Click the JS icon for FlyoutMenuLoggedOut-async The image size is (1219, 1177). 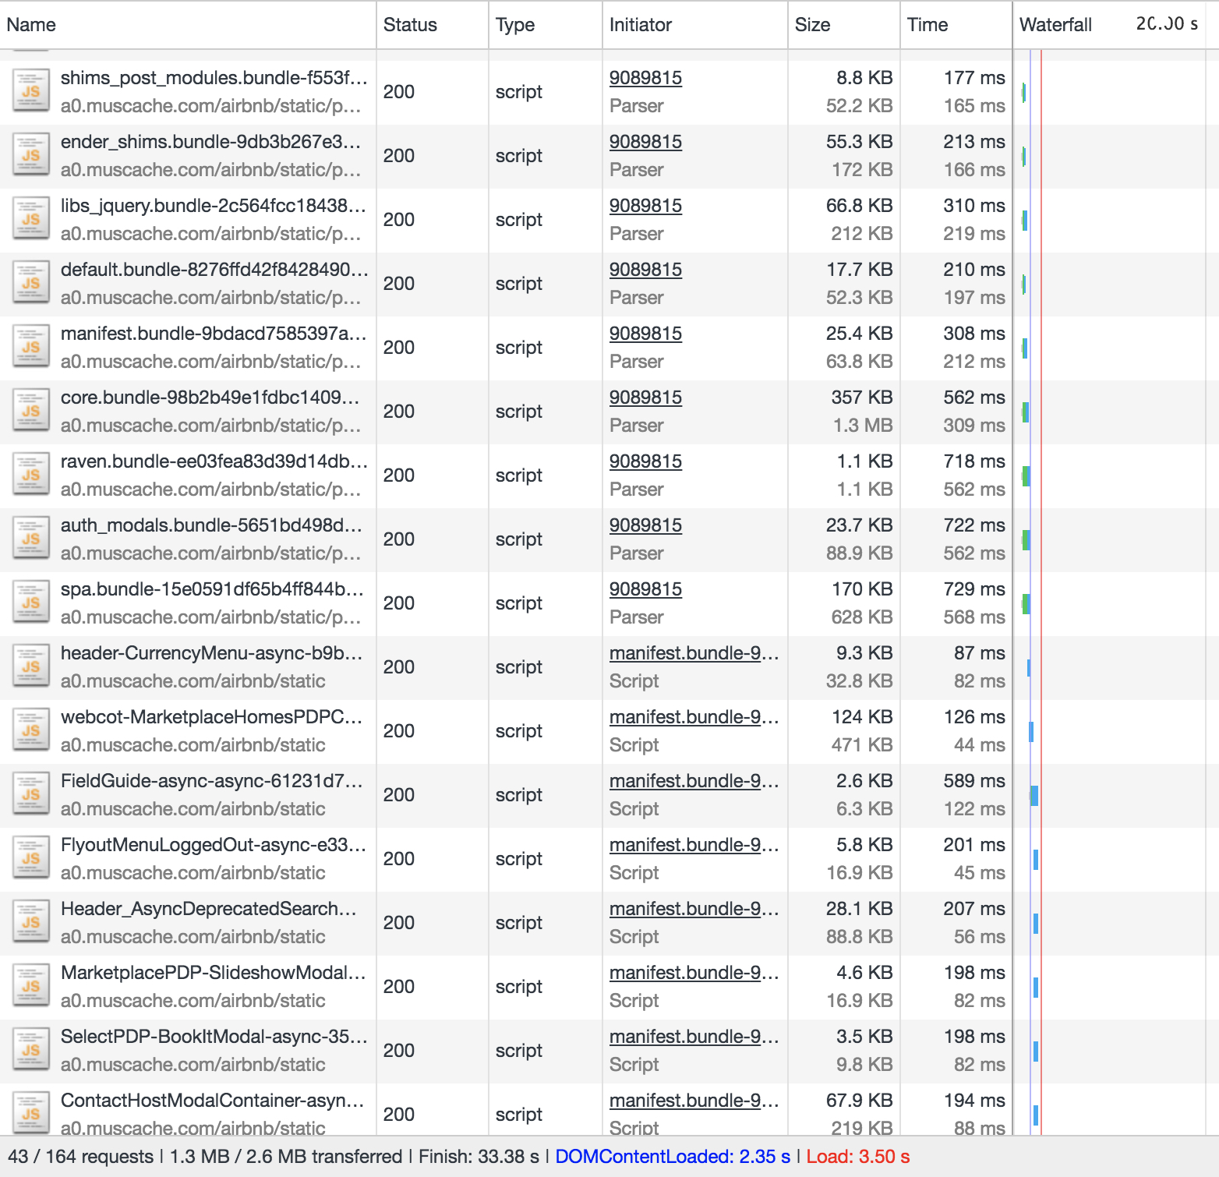[x=31, y=858]
